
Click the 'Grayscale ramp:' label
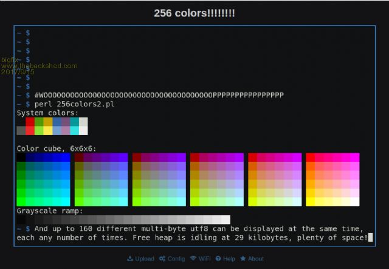coord(50,211)
